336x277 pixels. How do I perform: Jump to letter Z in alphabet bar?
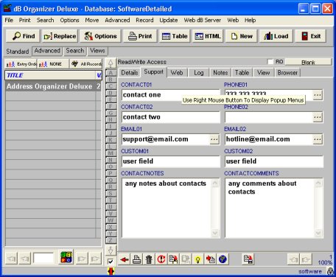(111, 240)
